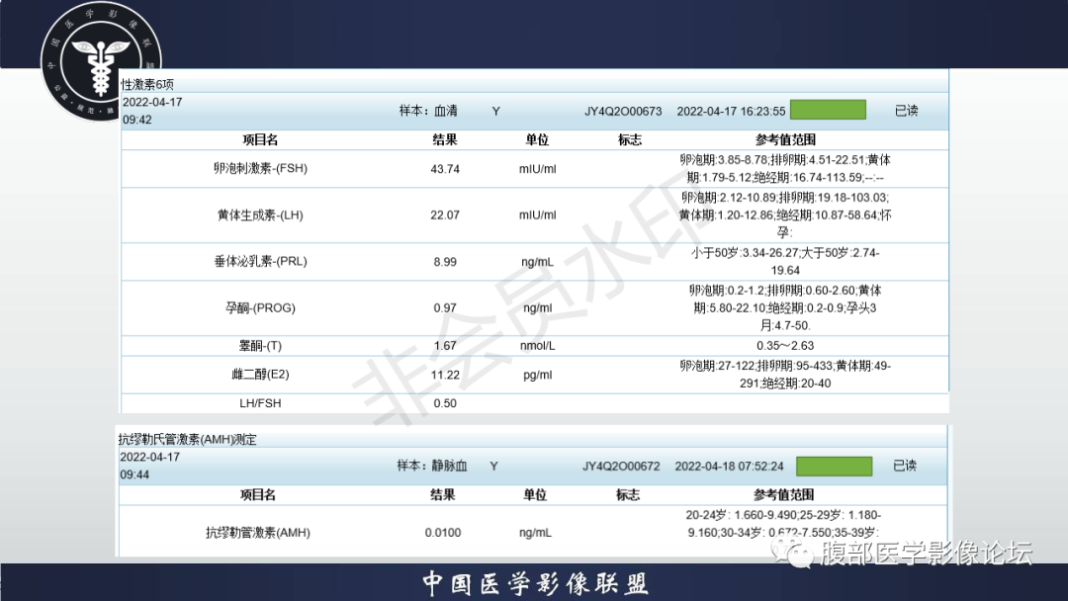Click LH/FSH ratio value 0.50
This screenshot has height=601, width=1068.
click(x=445, y=403)
